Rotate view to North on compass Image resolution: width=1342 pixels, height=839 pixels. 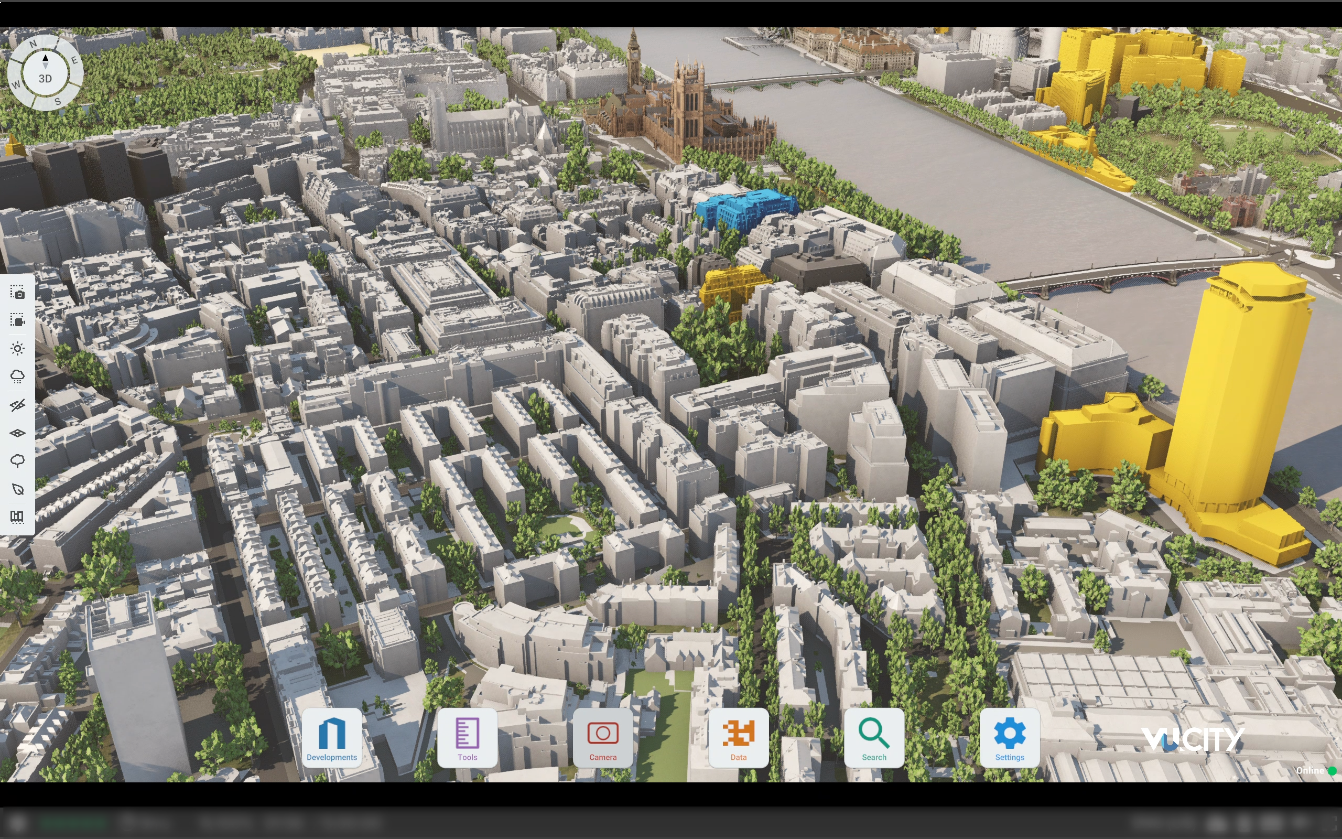33,44
